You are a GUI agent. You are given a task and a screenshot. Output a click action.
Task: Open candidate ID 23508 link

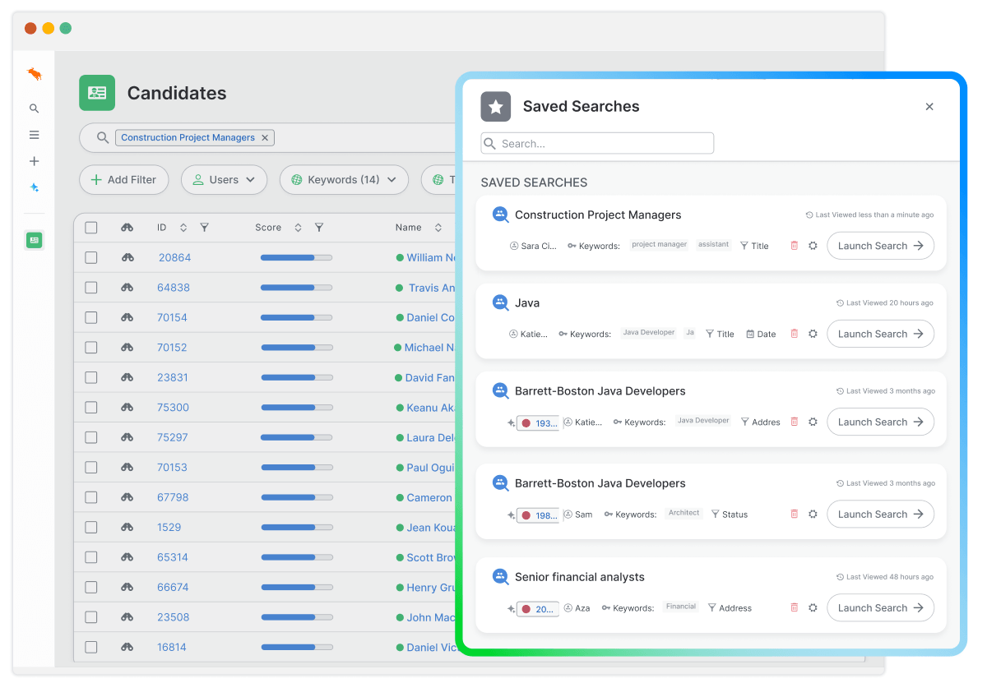point(173,617)
